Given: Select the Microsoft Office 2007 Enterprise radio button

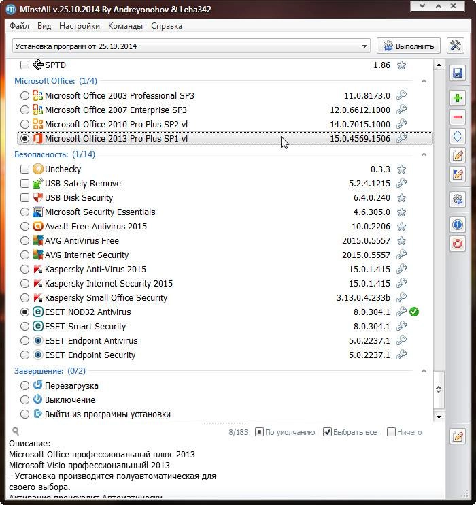Looking at the screenshot, I should 24,110.
